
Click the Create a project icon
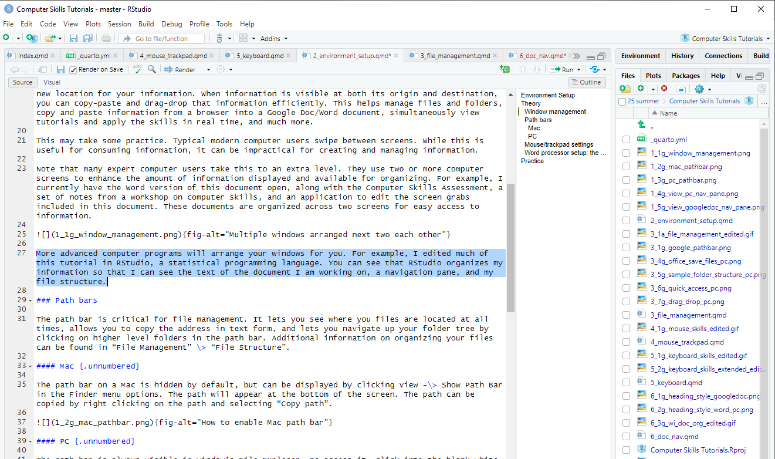coord(32,38)
